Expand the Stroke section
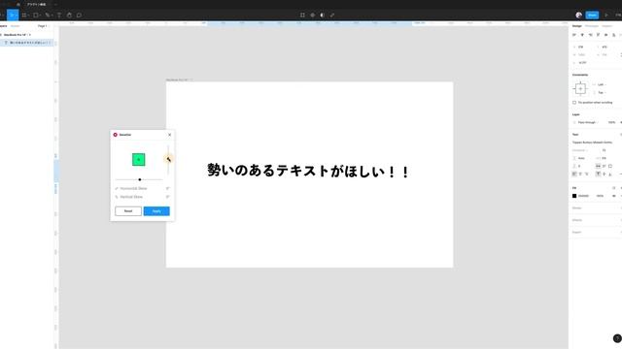This screenshot has width=622, height=349. pyautogui.click(x=577, y=208)
